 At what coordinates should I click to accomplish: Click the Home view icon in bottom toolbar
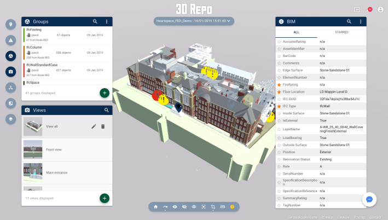click(x=155, y=207)
